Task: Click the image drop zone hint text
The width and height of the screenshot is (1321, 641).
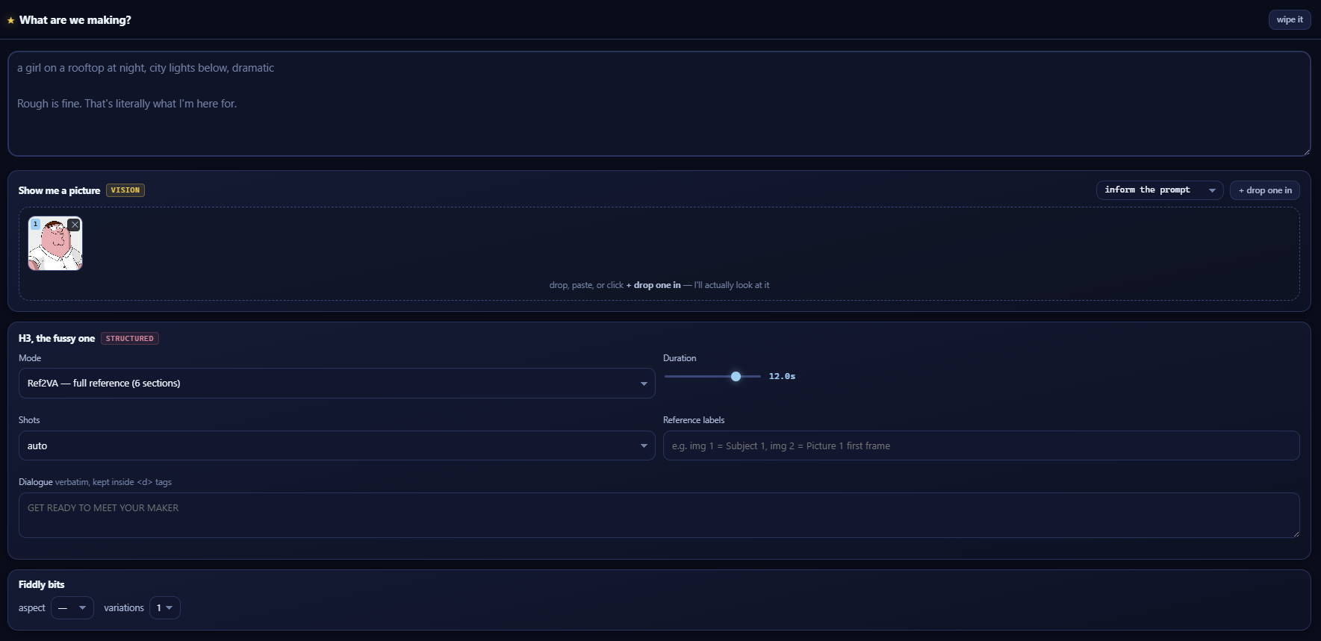Action: [659, 285]
